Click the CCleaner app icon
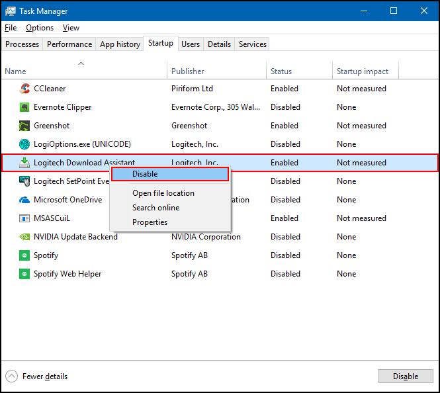440x393 pixels. [x=24, y=89]
